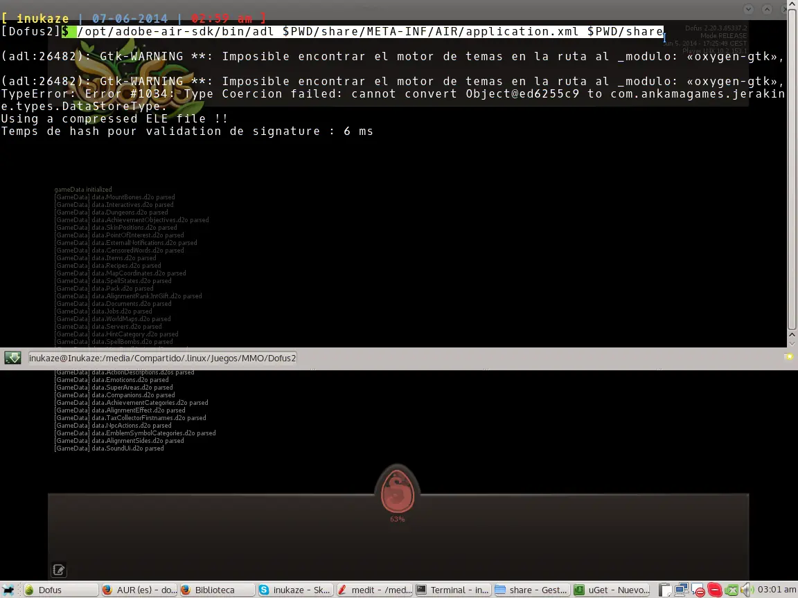Click window shade-down chevron button in titlebar

pyautogui.click(x=748, y=8)
